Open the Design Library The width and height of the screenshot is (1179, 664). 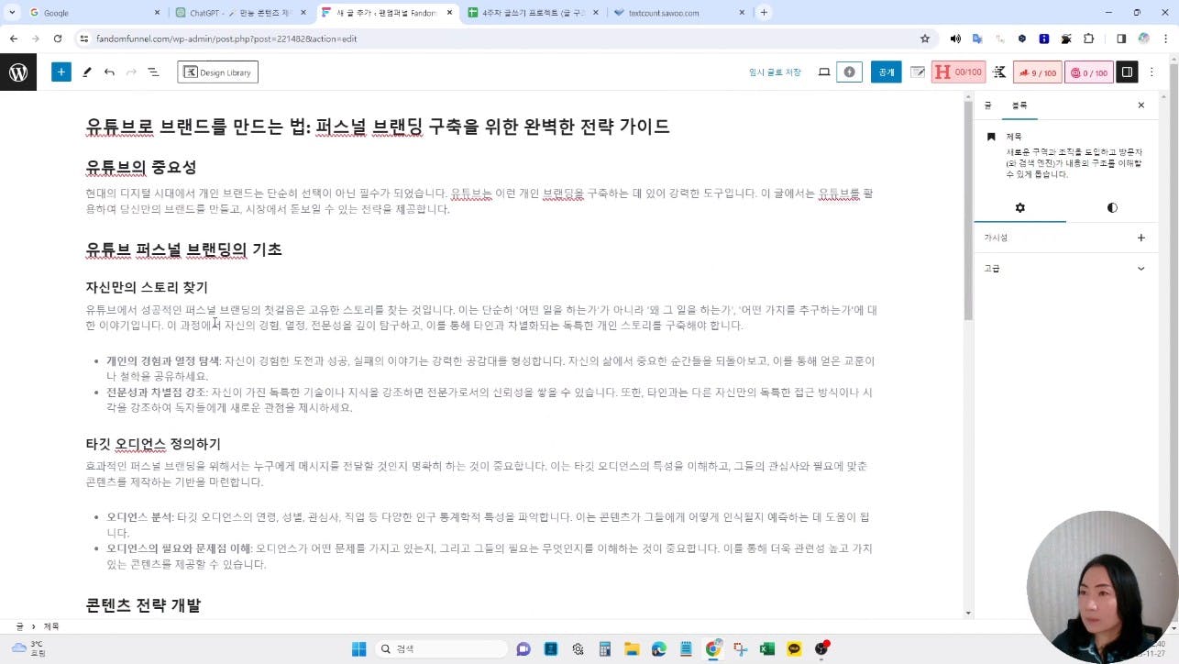click(x=217, y=72)
